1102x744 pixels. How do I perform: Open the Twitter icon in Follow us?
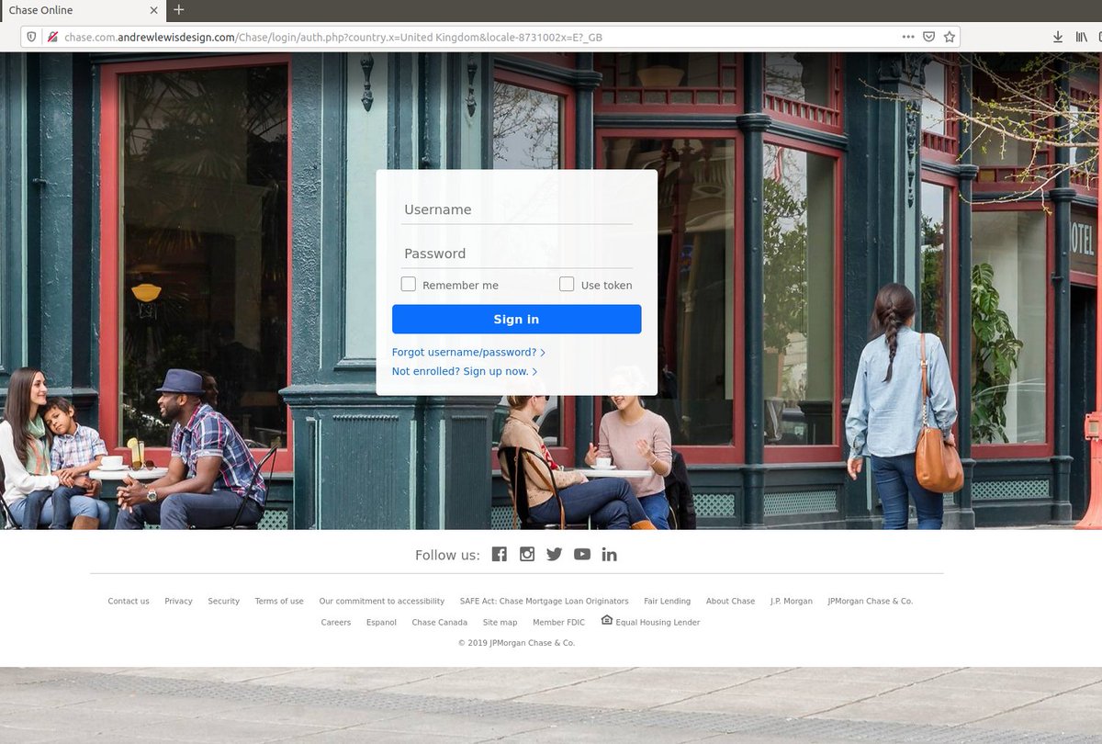[554, 554]
